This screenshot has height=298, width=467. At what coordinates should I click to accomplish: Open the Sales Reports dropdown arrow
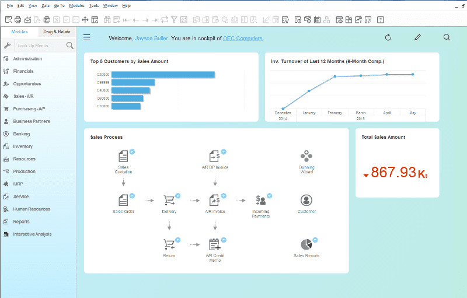click(x=315, y=240)
